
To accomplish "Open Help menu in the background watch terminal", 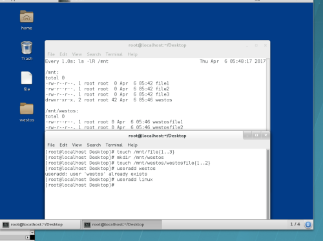I will coord(132,54).
